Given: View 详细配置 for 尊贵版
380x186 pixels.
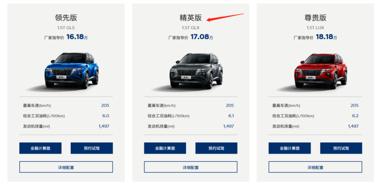Looking at the screenshot, I should (315, 167).
